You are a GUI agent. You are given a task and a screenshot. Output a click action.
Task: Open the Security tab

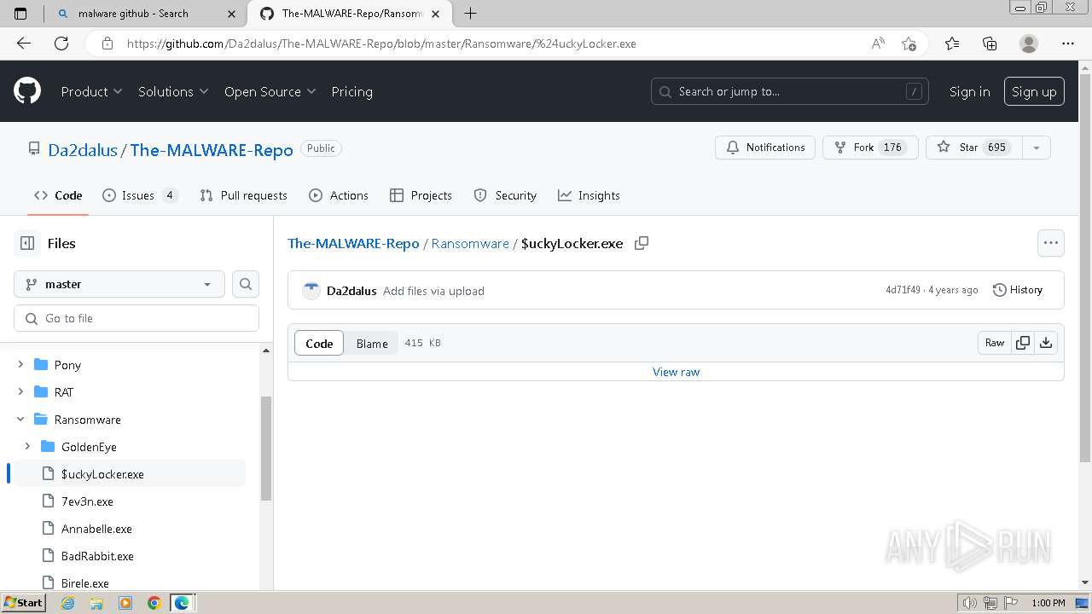(x=505, y=195)
